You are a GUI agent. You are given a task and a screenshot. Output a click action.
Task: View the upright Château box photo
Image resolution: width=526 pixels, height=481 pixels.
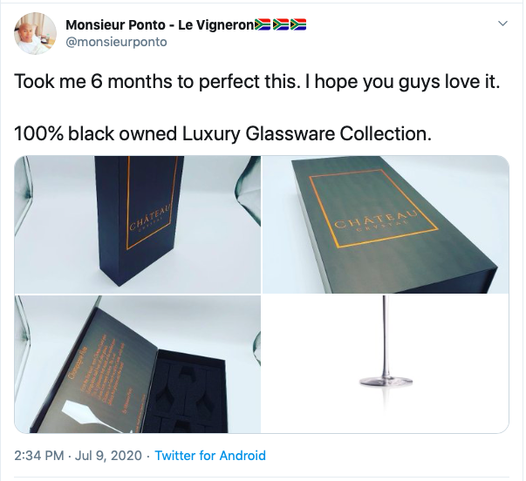(138, 225)
